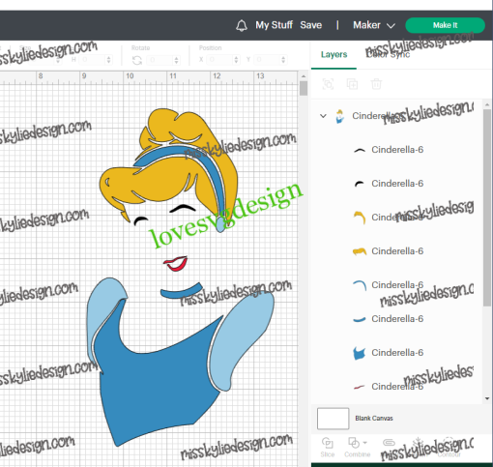
Task: Click the Attach paperclip icon
Action: click(389, 443)
